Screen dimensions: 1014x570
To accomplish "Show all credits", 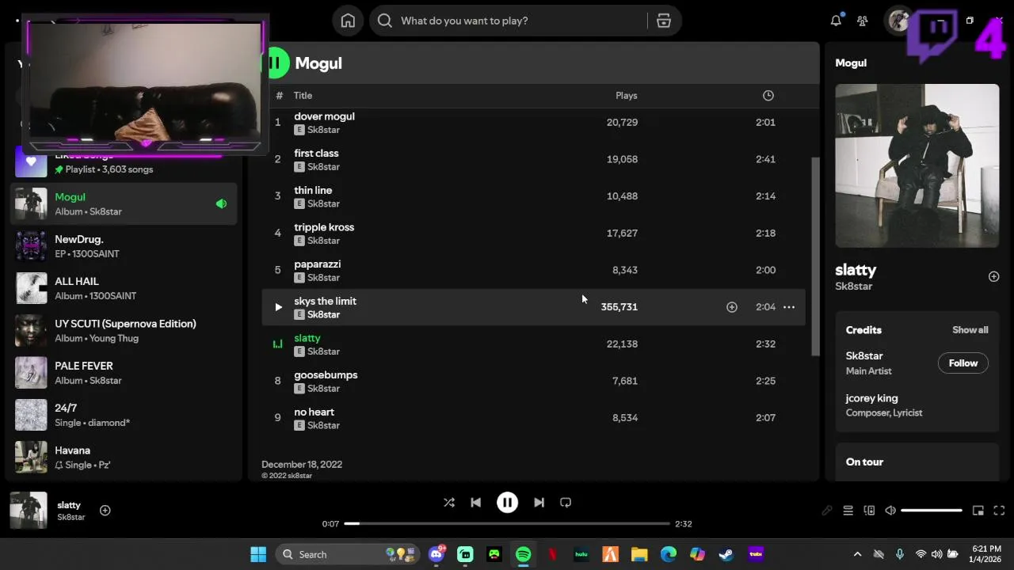I will pos(970,330).
